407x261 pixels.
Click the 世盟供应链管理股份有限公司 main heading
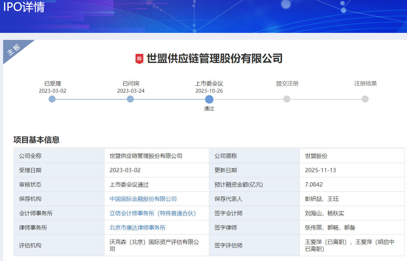214,58
